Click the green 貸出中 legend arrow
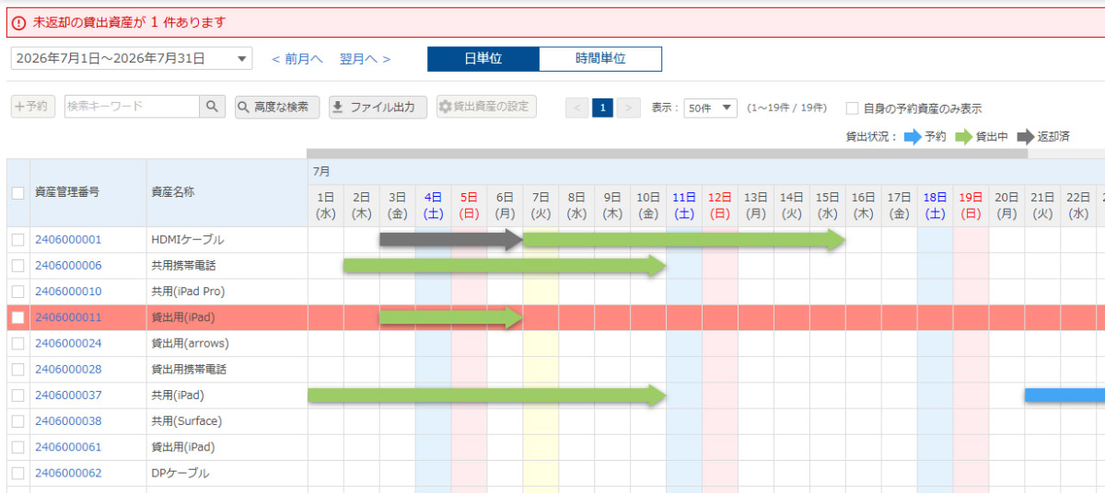 tap(963, 137)
